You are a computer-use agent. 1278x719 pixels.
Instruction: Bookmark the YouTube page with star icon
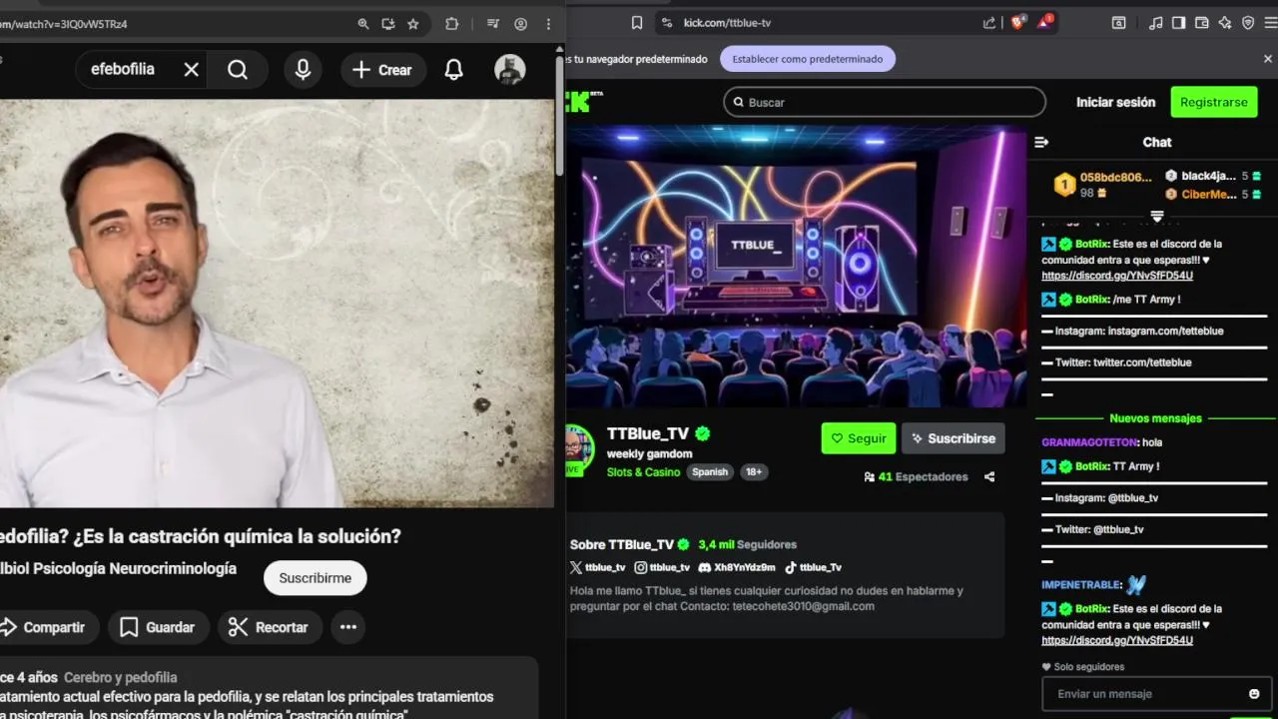point(413,24)
